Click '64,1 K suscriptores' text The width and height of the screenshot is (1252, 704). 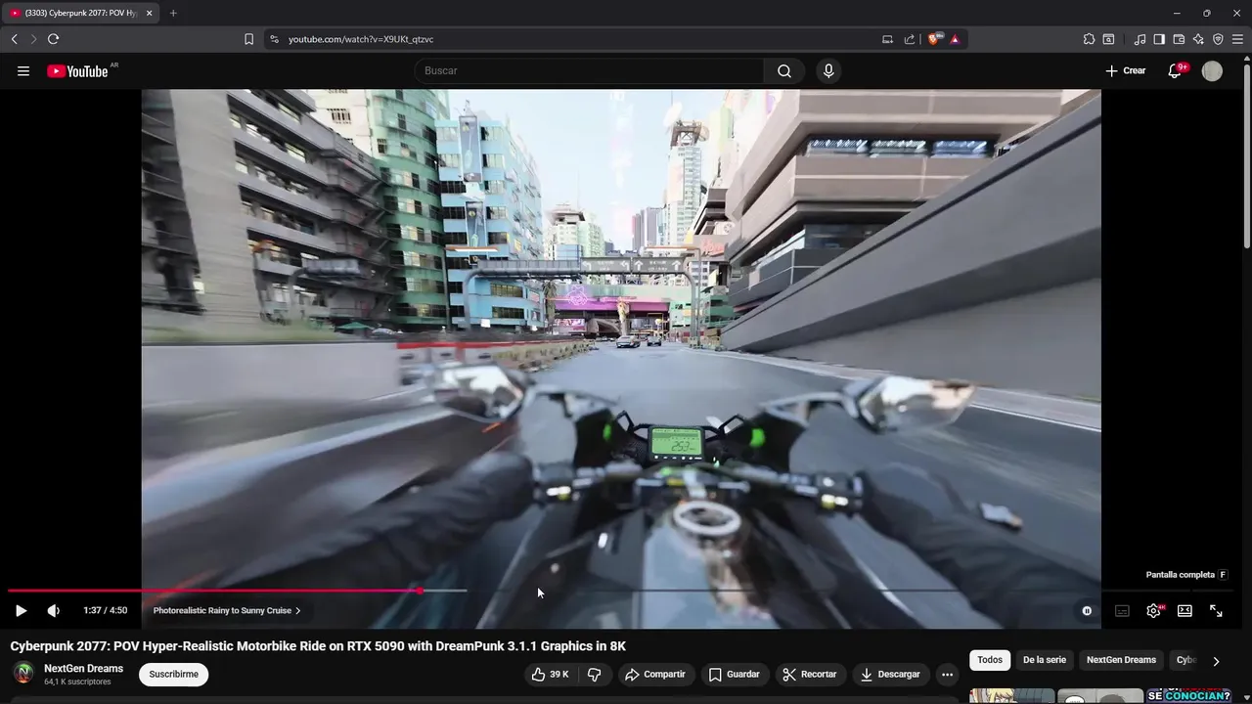click(77, 682)
